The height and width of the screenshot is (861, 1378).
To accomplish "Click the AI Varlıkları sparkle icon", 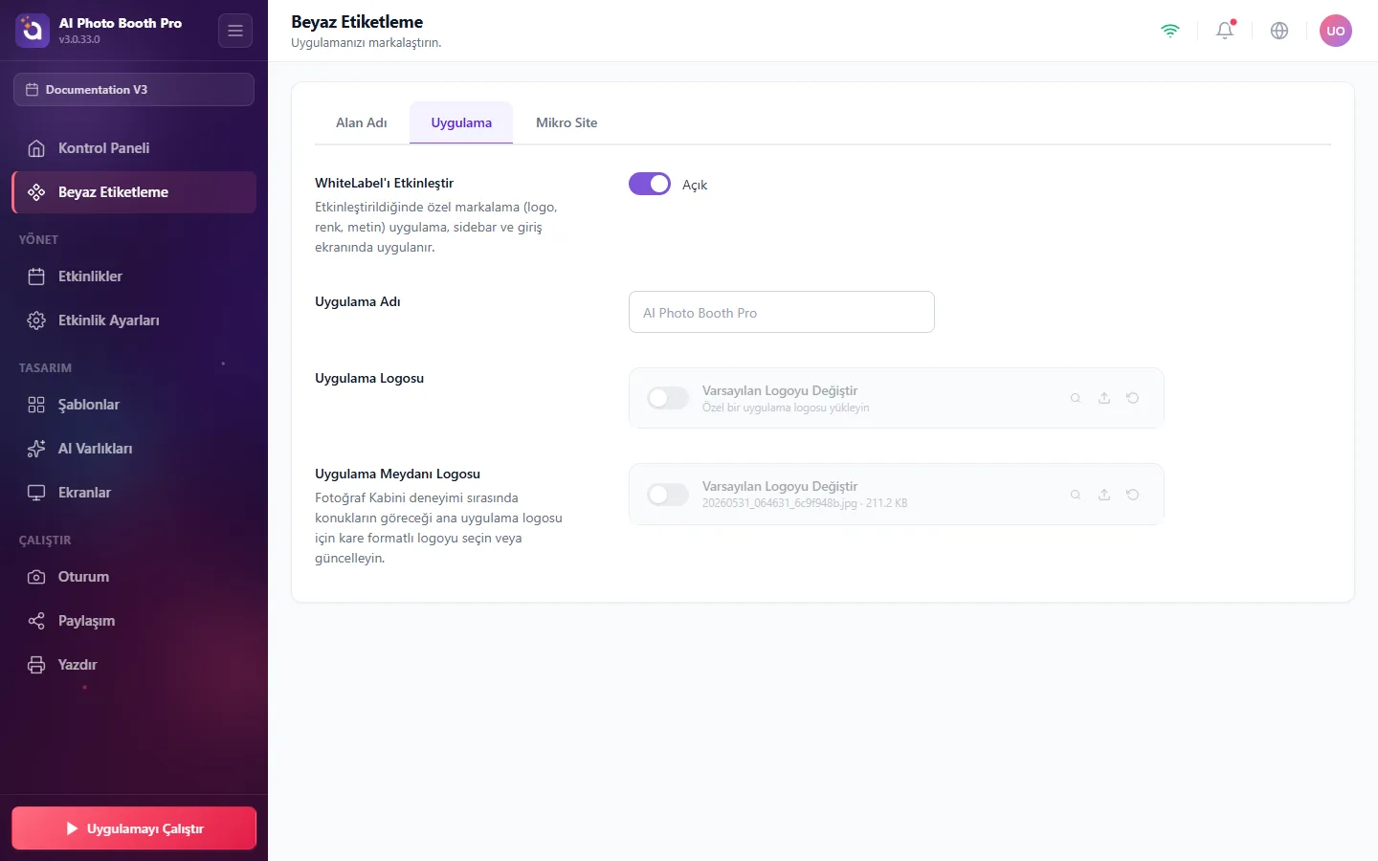I will [x=36, y=449].
